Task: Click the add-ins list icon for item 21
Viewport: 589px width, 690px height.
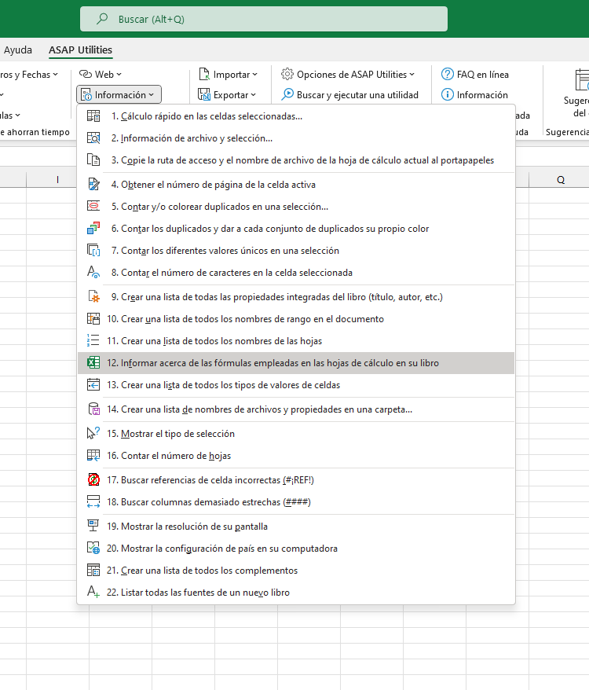Action: (x=93, y=571)
